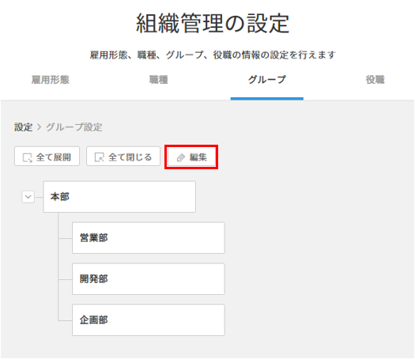Go to the 役職 tab

click(x=375, y=80)
